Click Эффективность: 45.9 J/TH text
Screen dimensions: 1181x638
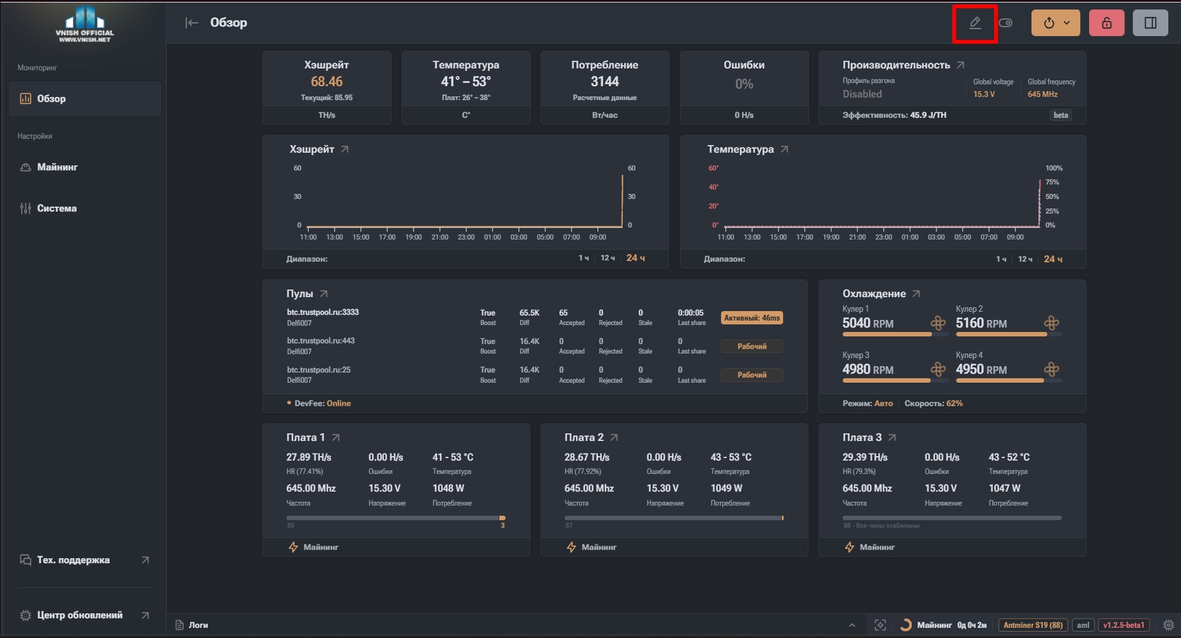894,115
